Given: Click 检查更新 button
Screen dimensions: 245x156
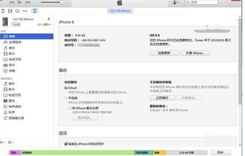Looking at the screenshot, I should pyautogui.click(x=164, y=53).
